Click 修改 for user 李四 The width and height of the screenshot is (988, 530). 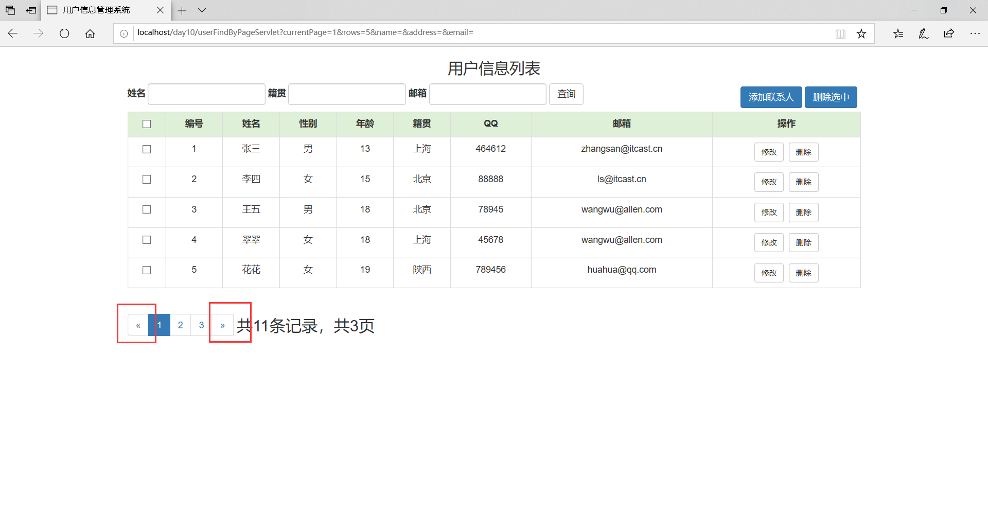(769, 182)
